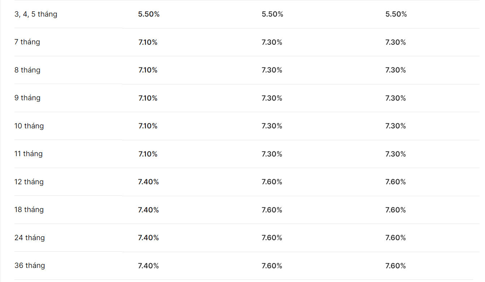485x282 pixels.
Task: Click the "24 tháng" term label
Action: [30, 238]
